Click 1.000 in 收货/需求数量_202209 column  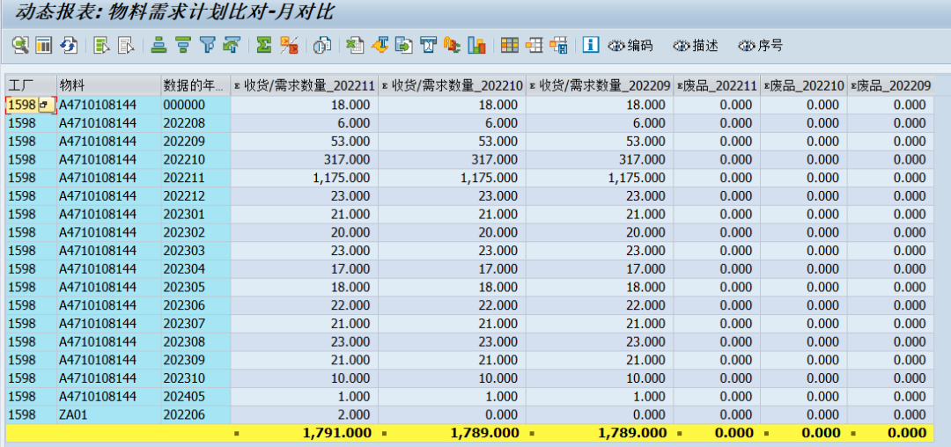tap(600, 397)
